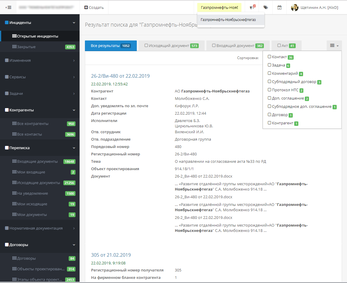This screenshot has height=283, width=347.
Task: Click the grid icon beside Входящие документы
Action: tap(14, 161)
